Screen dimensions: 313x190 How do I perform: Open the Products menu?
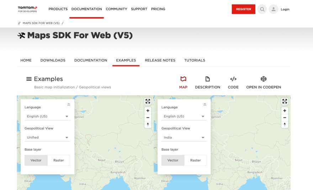(x=58, y=9)
